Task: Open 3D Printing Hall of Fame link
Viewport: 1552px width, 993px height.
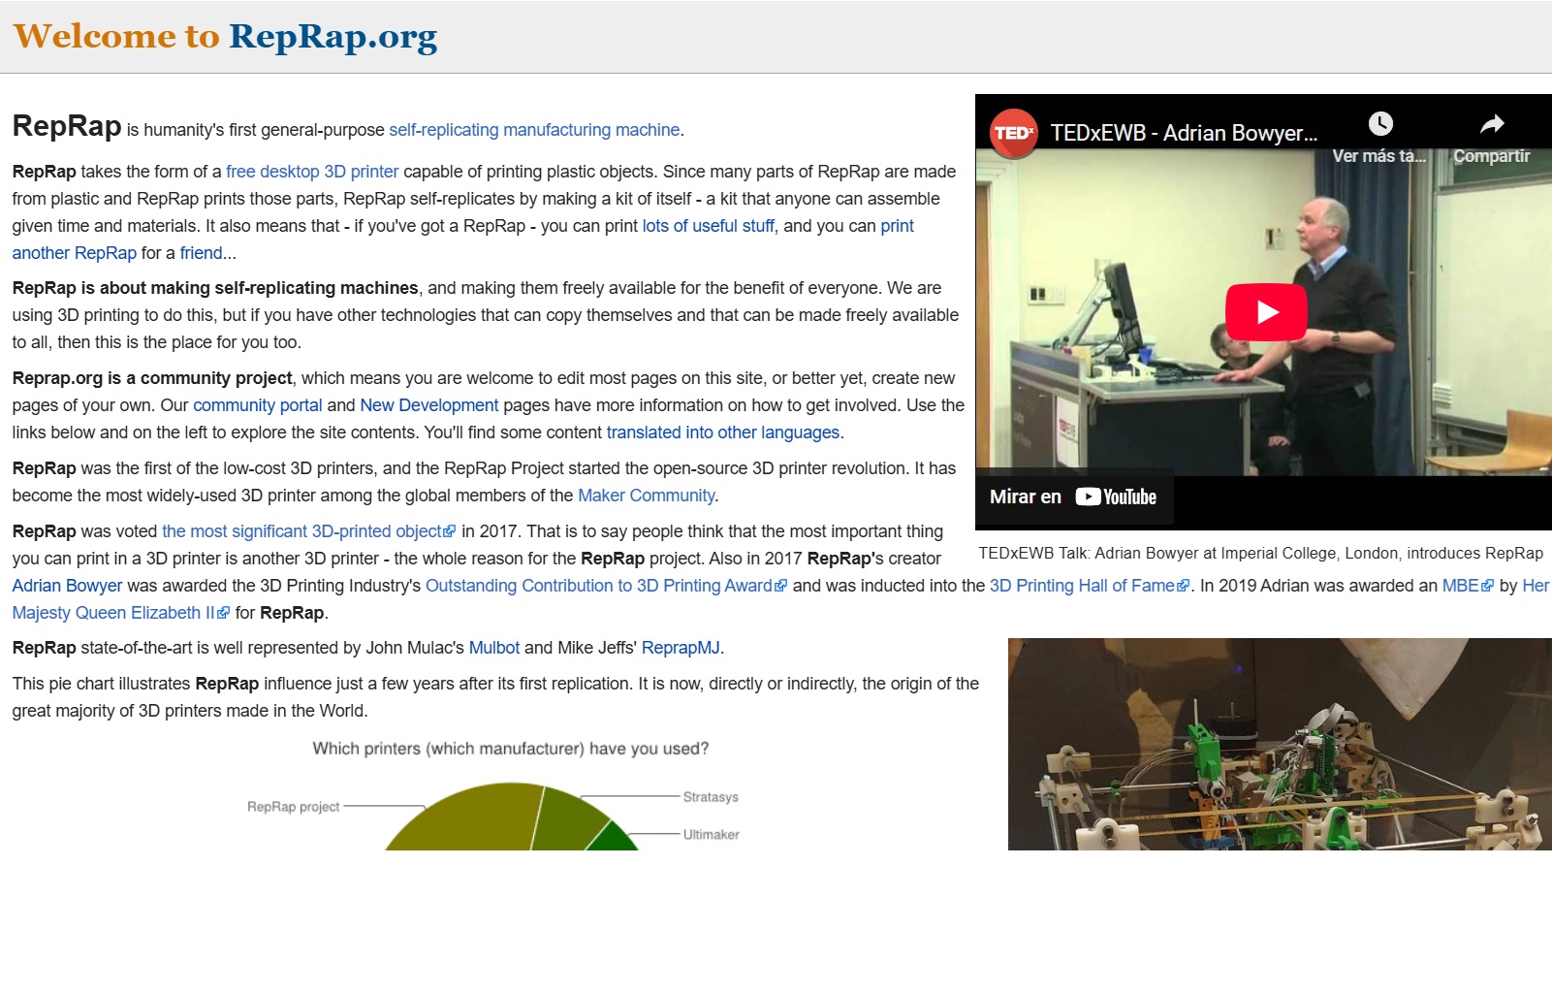Action: 1081,586
